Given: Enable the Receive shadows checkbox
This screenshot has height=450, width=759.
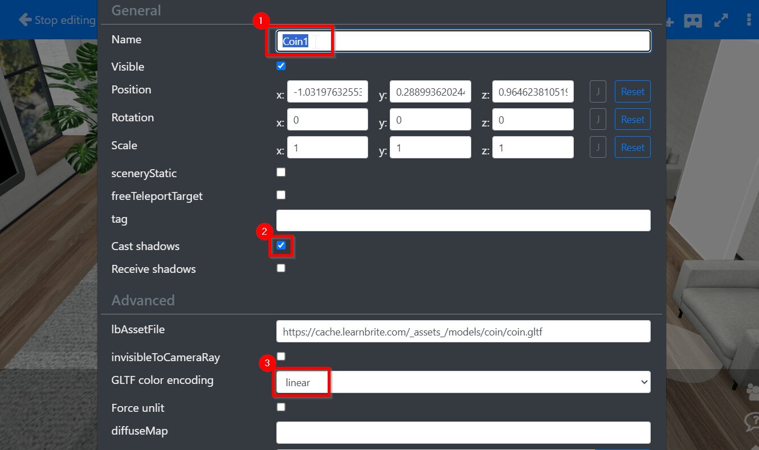Looking at the screenshot, I should [x=281, y=268].
